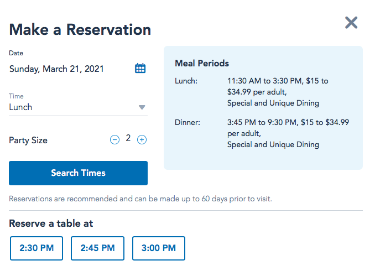Open the calendar date picker icon
The image size is (375, 276).
[140, 69]
